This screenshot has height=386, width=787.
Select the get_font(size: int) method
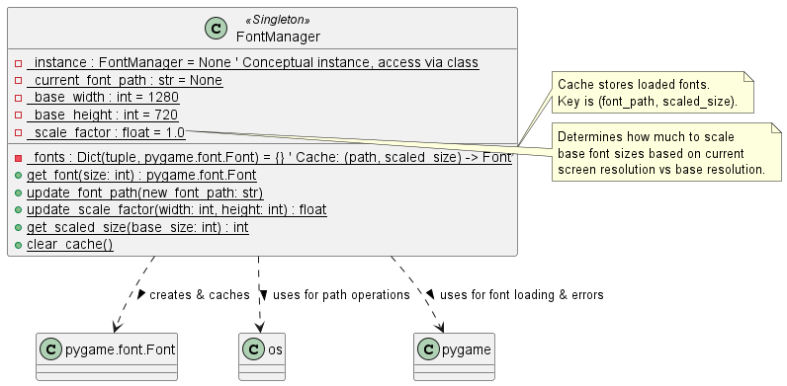tap(141, 175)
